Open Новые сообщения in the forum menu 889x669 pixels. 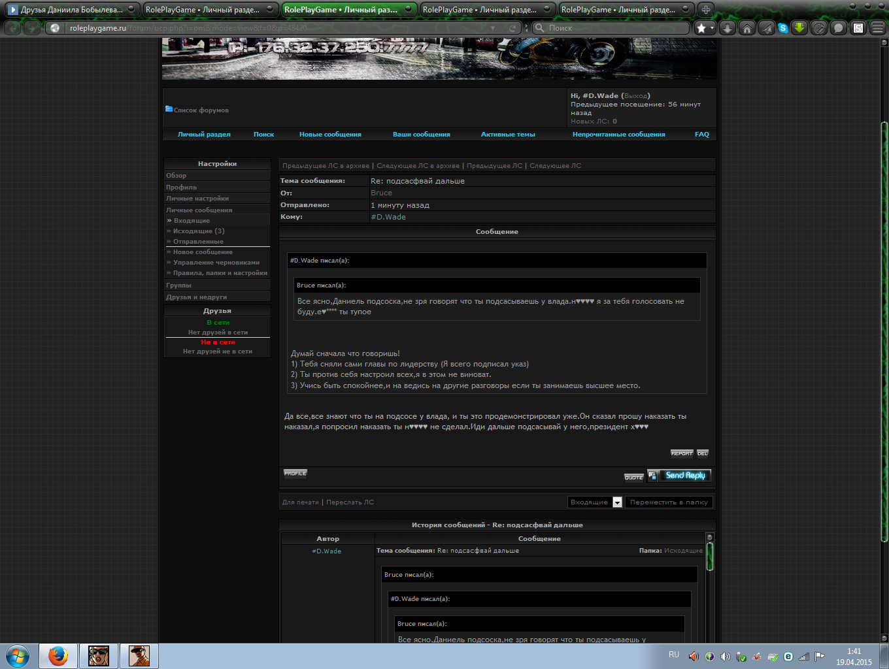pos(330,135)
